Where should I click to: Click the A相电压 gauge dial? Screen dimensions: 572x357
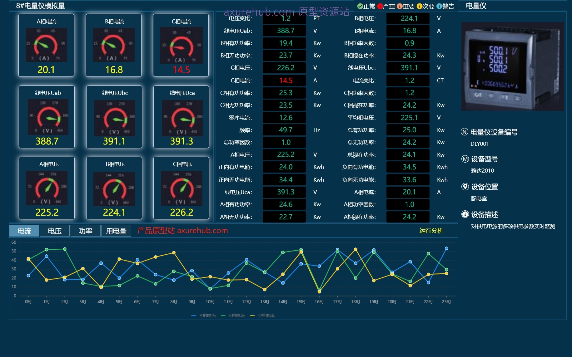click(x=47, y=188)
